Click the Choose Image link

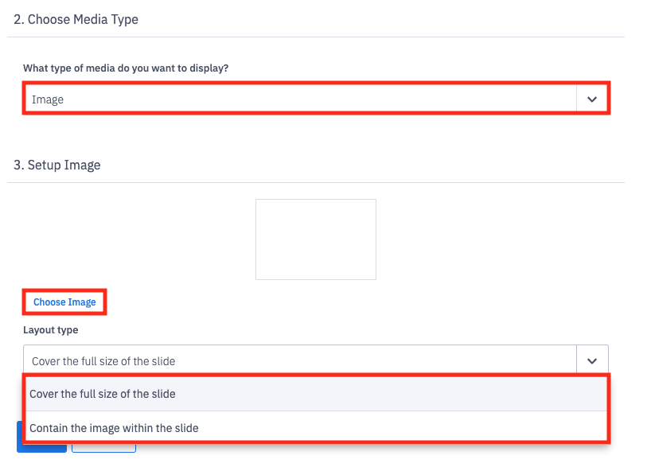coord(64,302)
